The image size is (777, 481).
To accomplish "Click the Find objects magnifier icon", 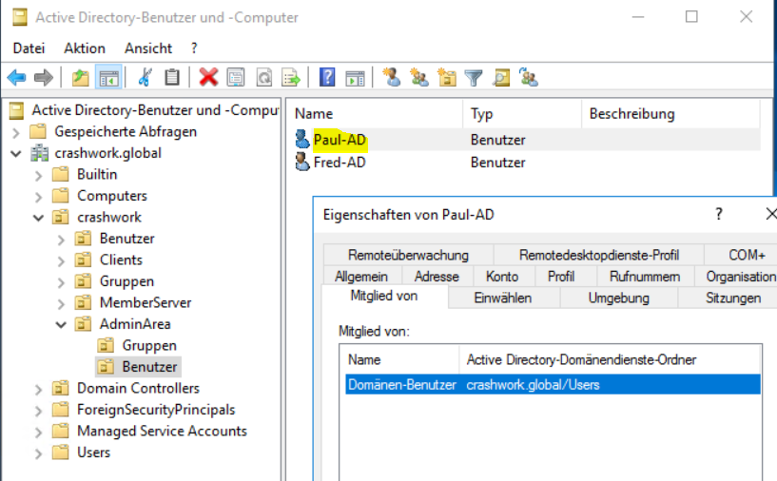I will [x=501, y=78].
